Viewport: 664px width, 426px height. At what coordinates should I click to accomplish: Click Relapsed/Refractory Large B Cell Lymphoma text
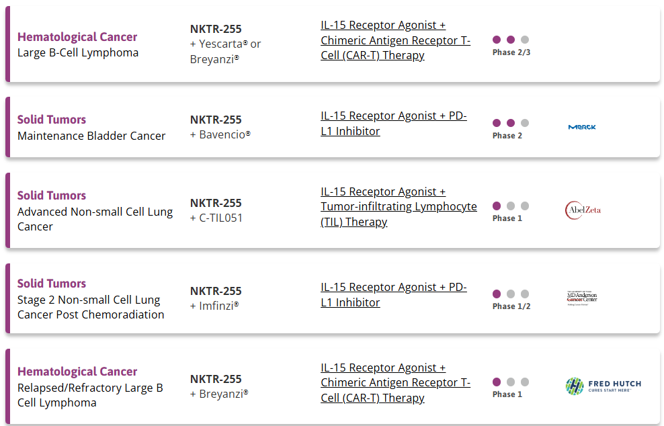click(x=90, y=395)
